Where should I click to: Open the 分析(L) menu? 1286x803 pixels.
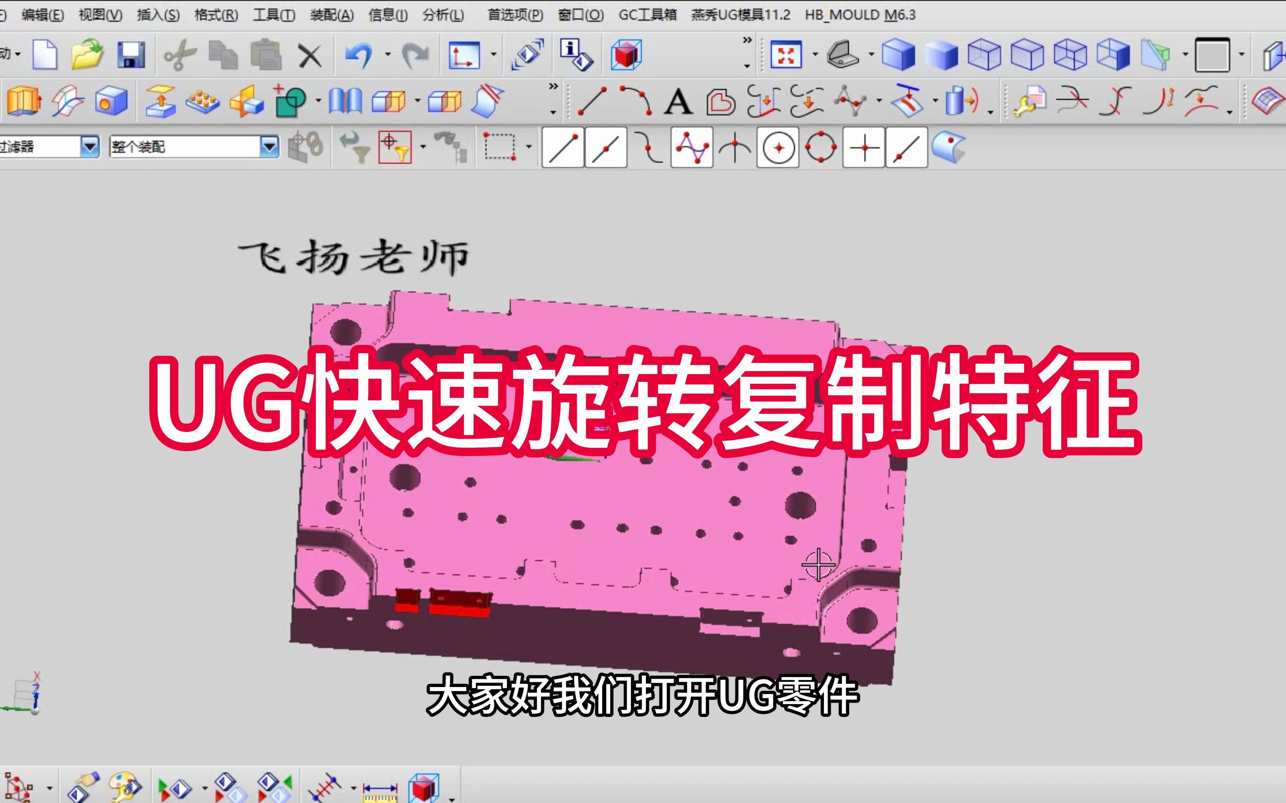click(x=443, y=15)
